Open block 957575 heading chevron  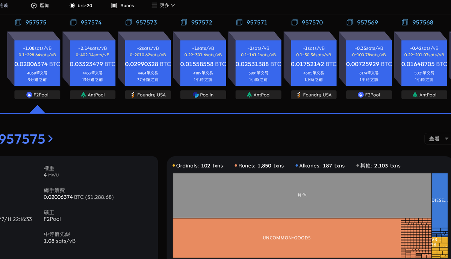coord(50,139)
